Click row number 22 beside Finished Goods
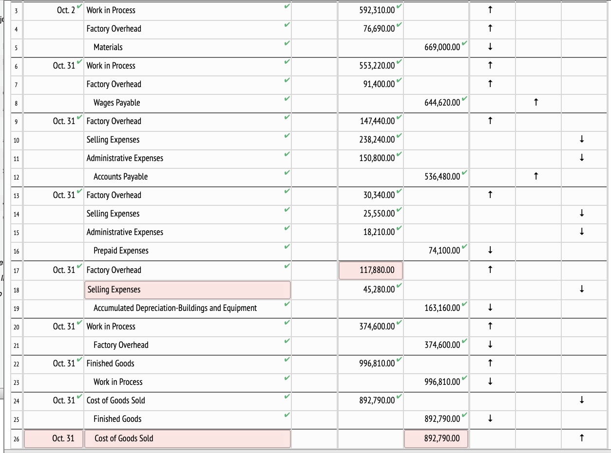The width and height of the screenshot is (611, 453). (16, 364)
